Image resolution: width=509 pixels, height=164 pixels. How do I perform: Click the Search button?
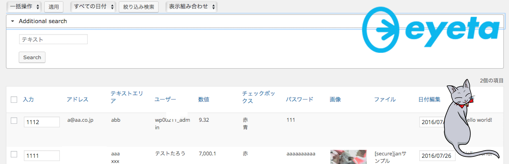pyautogui.click(x=32, y=57)
